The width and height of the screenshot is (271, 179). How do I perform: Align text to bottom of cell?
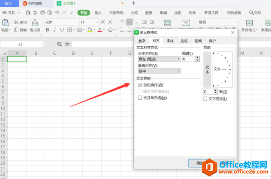click(x=137, y=22)
